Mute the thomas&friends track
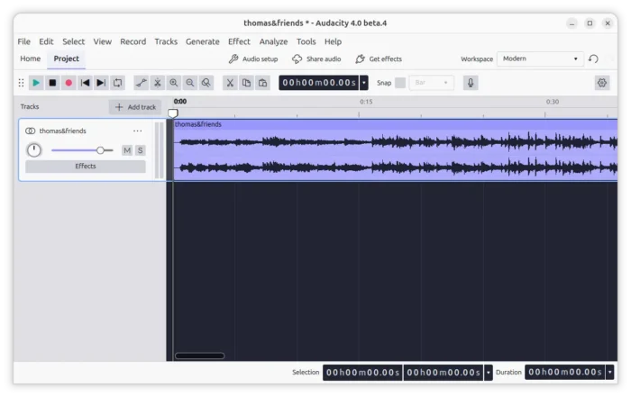The height and width of the screenshot is (397, 631). (127, 150)
